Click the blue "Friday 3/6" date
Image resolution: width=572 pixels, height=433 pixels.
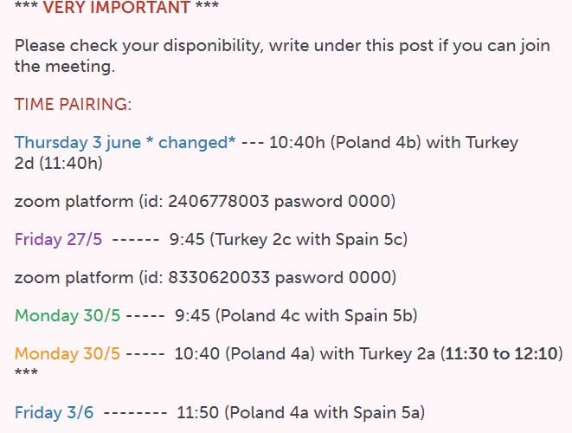(54, 412)
